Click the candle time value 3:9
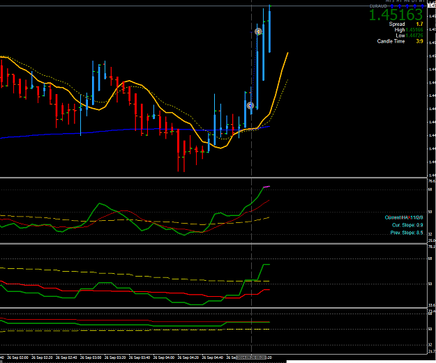436x363 pixels. pos(419,41)
